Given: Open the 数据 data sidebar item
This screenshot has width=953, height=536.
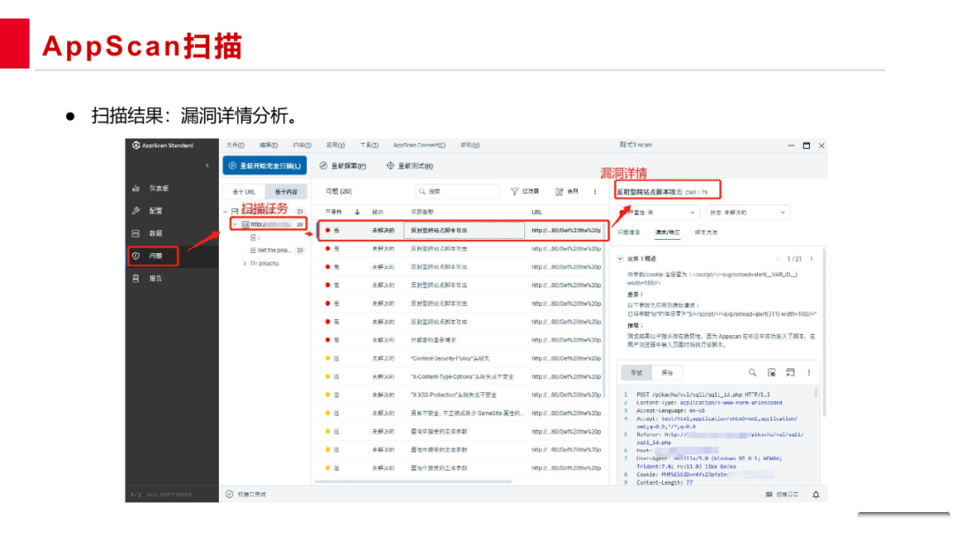Looking at the screenshot, I should point(147,233).
